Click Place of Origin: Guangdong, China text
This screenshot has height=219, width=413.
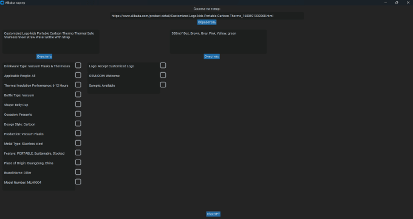click(29, 163)
